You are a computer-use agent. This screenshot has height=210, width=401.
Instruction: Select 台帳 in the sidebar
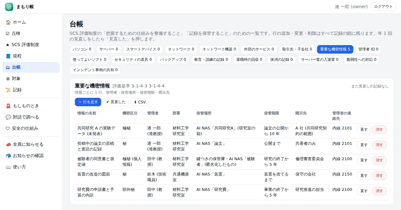pyautogui.click(x=31, y=67)
